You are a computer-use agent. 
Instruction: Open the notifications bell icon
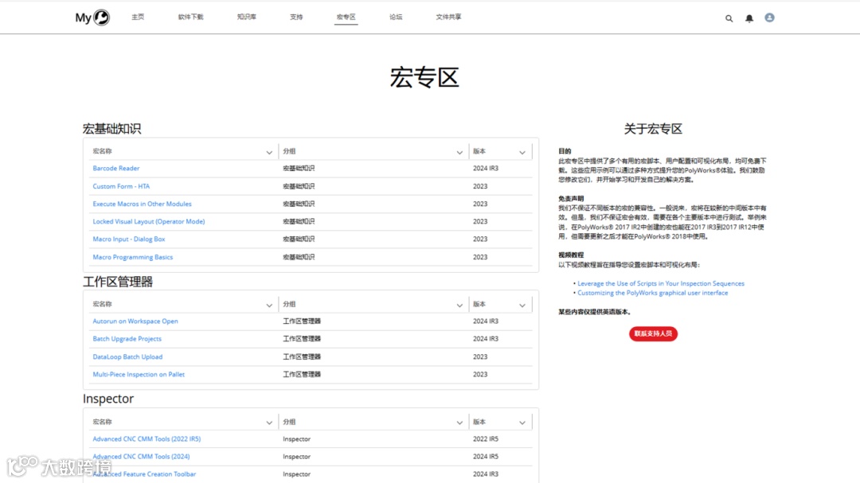[749, 18]
